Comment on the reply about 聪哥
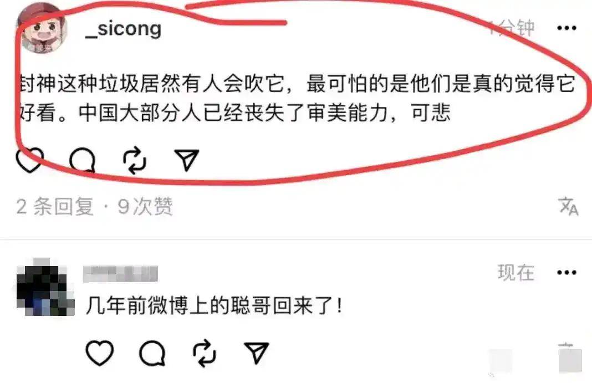The image size is (592, 383). point(152,353)
